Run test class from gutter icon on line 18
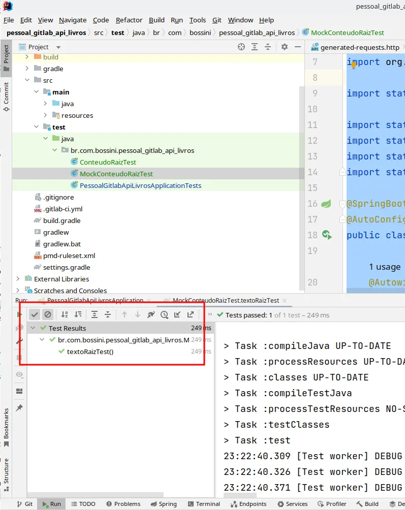405x510 pixels. point(327,235)
